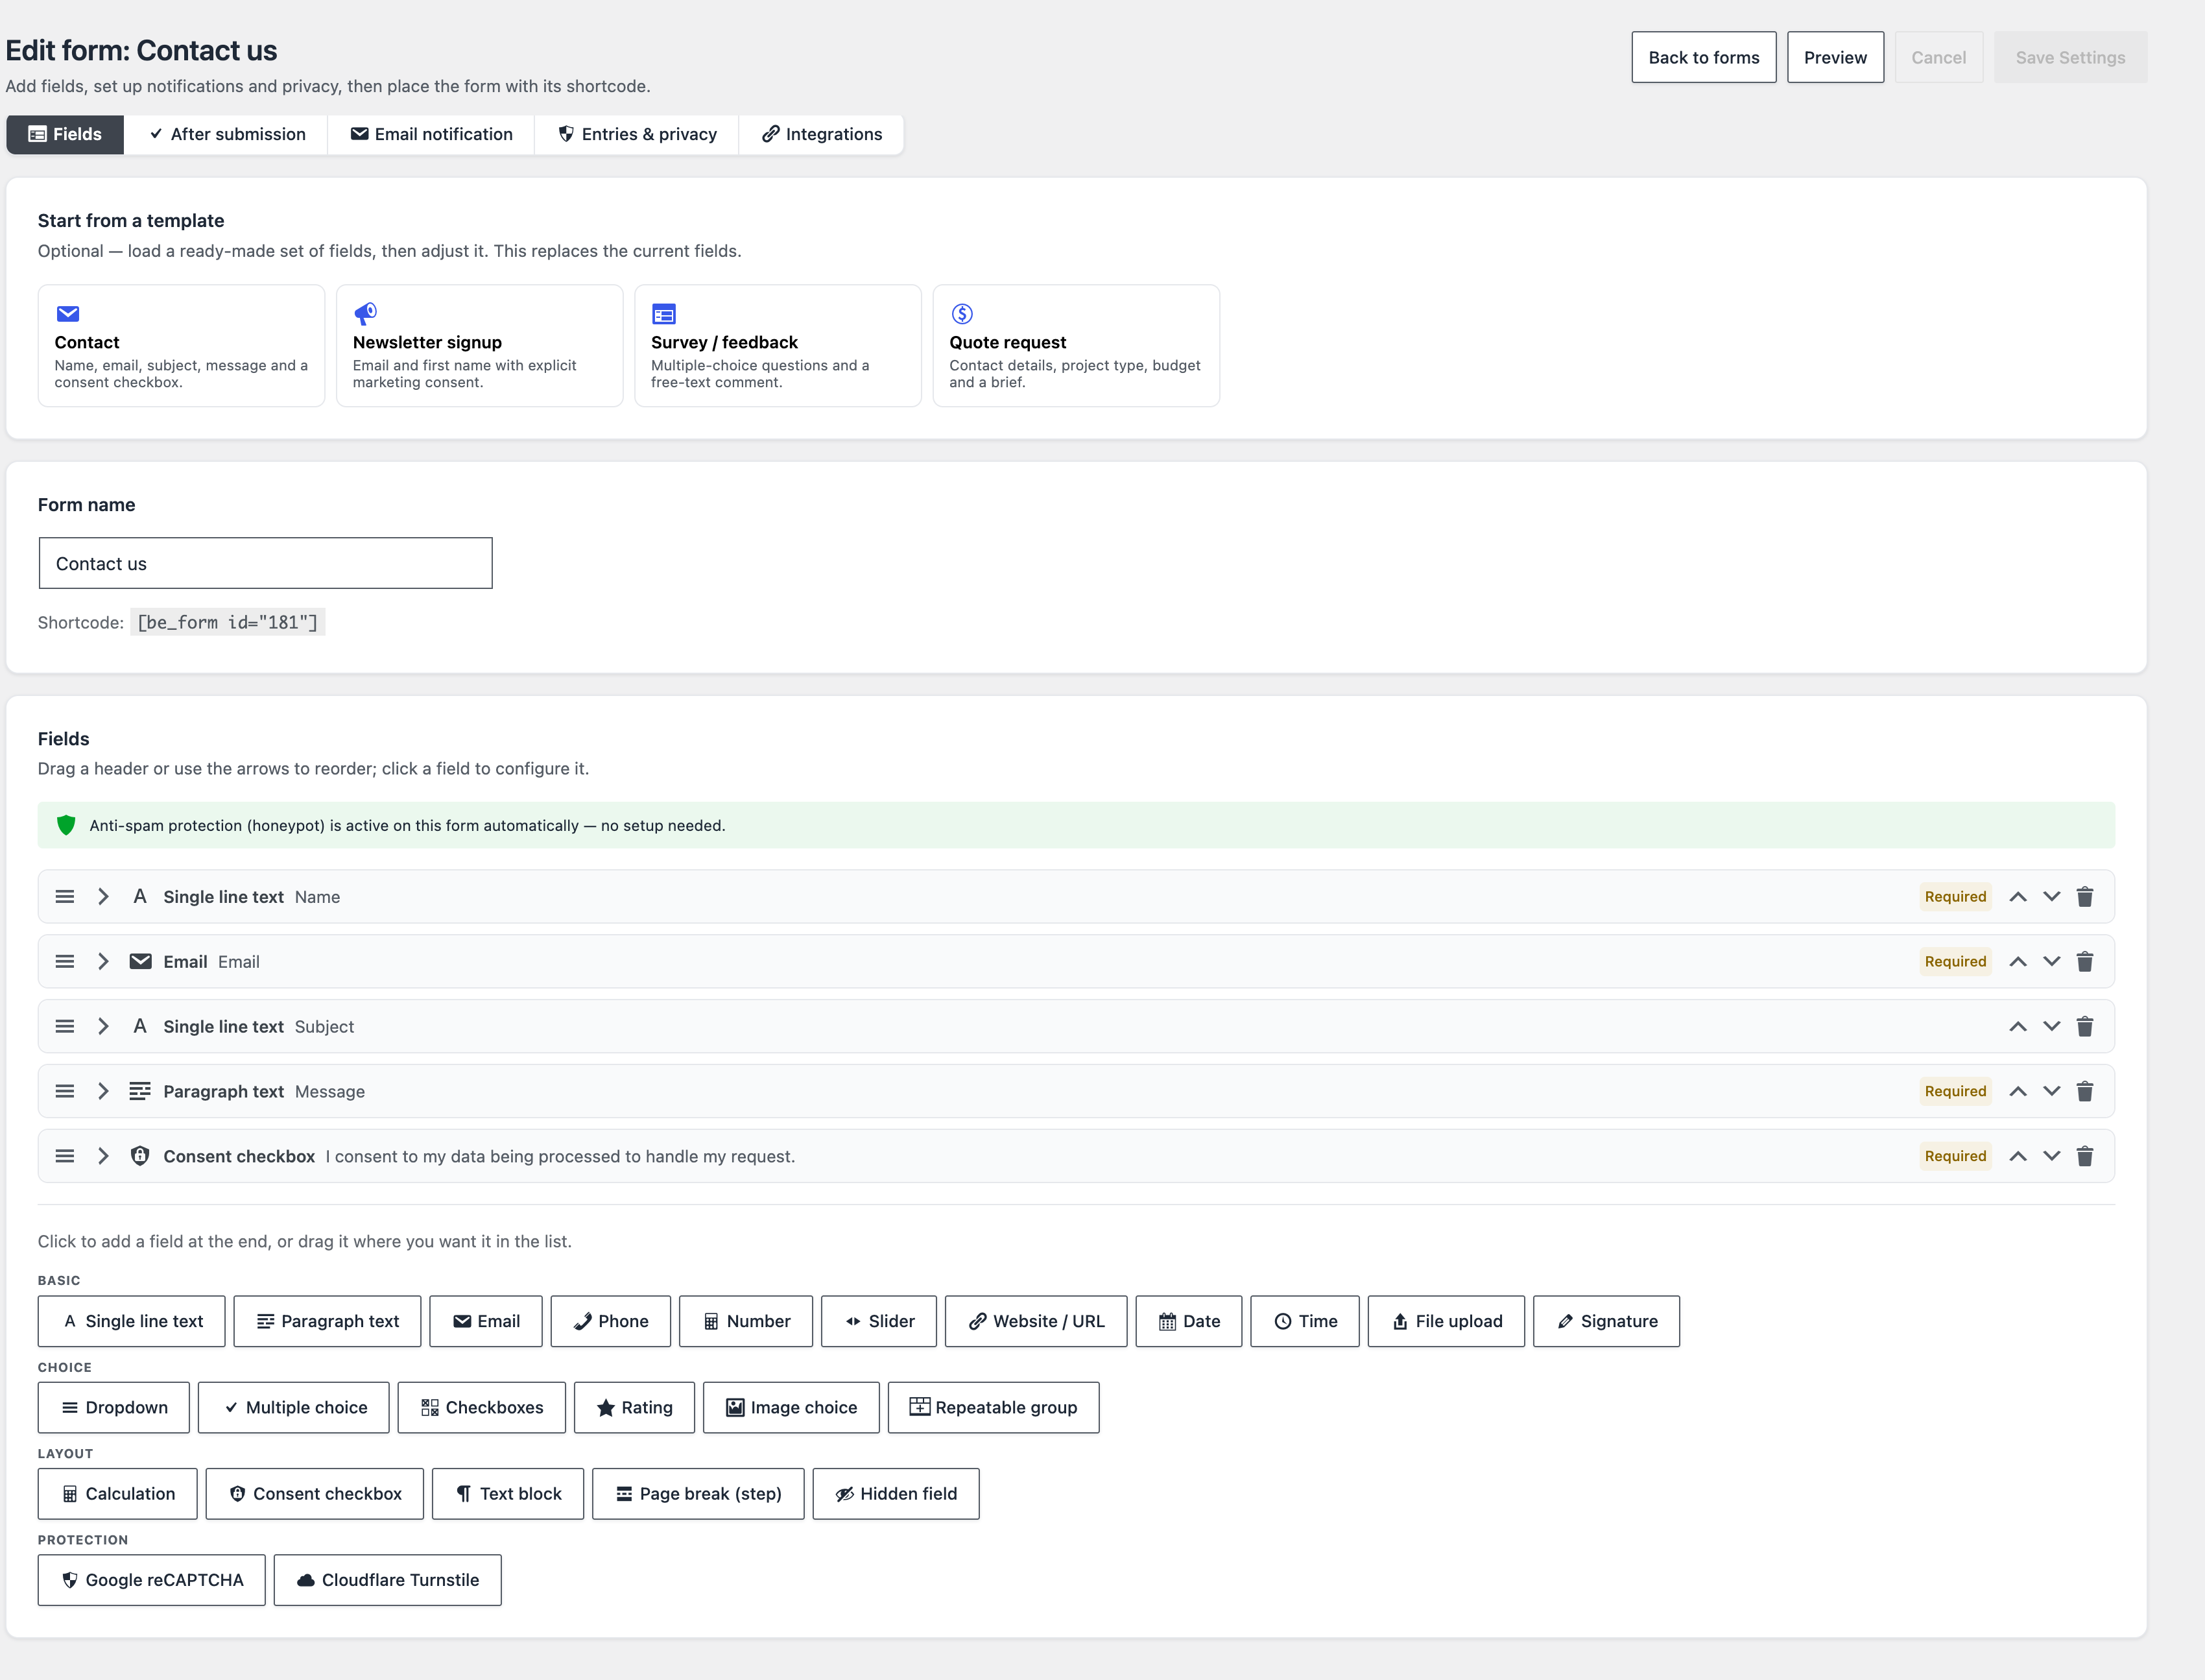Add a File upload field

[1446, 1322]
